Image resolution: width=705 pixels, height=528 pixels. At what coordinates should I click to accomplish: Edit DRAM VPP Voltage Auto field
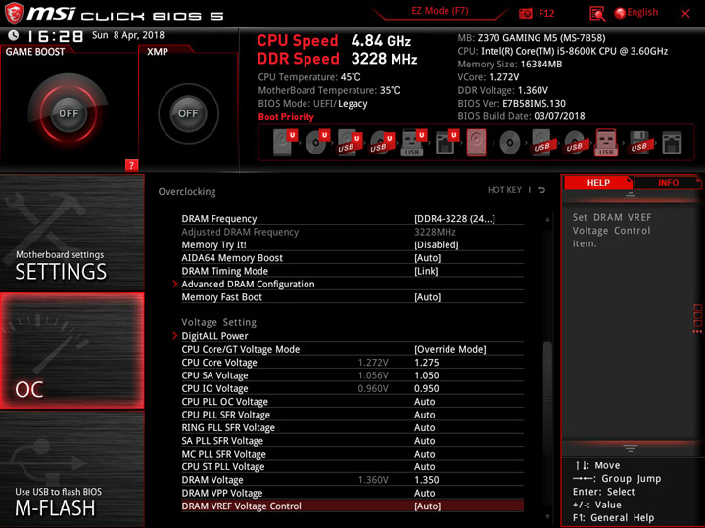pos(424,493)
